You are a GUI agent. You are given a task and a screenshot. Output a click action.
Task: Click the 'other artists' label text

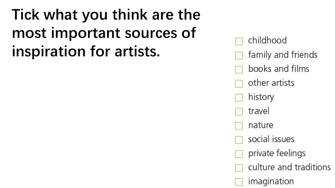271,83
